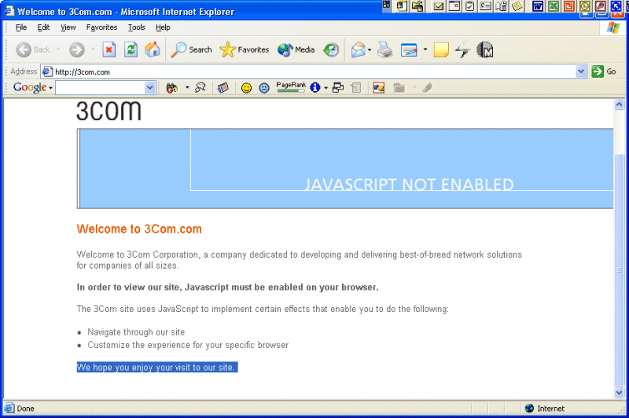Print the page with printer icon
Screen dimensions: 629x418
coord(385,49)
